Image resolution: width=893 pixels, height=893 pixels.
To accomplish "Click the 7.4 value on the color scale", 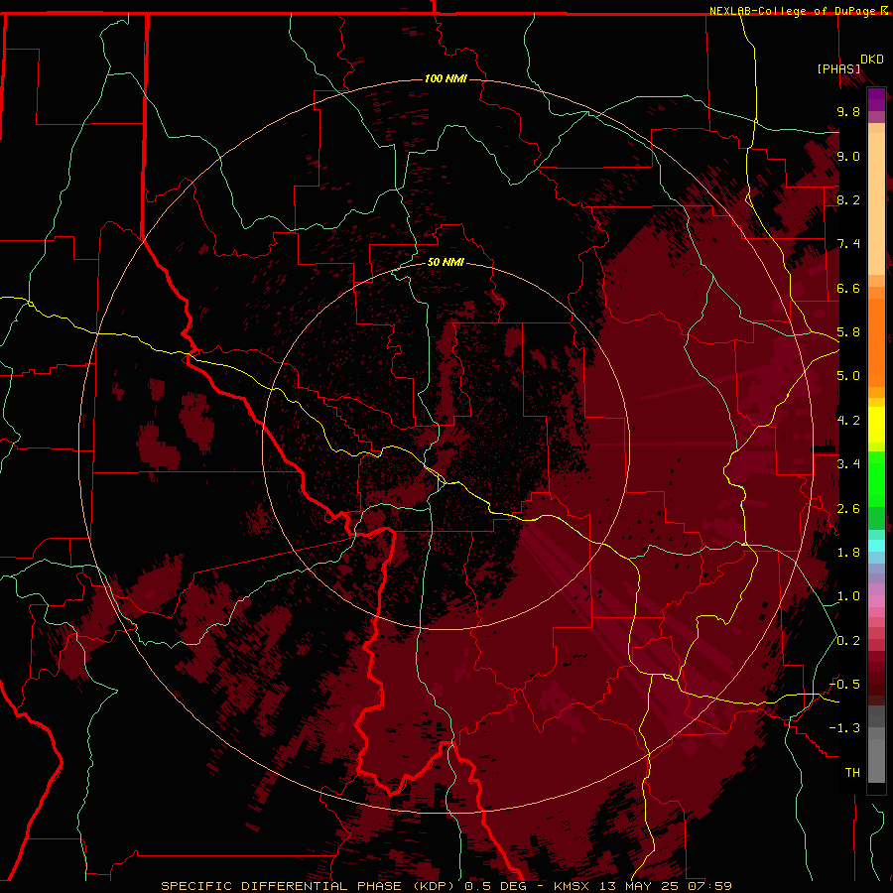I will [848, 244].
